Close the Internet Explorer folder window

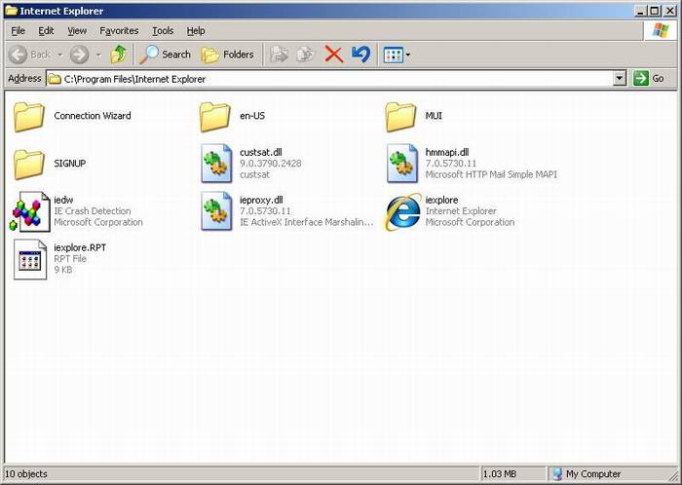coord(670,11)
